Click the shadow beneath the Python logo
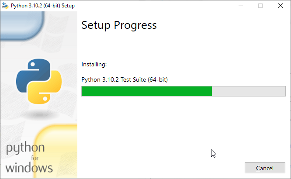This screenshot has width=291, height=179. pos(39,115)
